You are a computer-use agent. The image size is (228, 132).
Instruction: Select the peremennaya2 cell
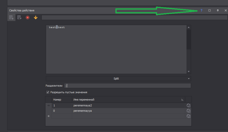(x=129, y=105)
